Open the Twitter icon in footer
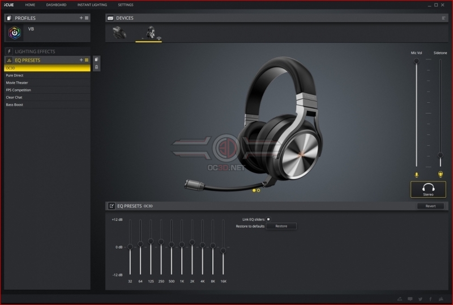This screenshot has width=453, height=305. point(420,299)
